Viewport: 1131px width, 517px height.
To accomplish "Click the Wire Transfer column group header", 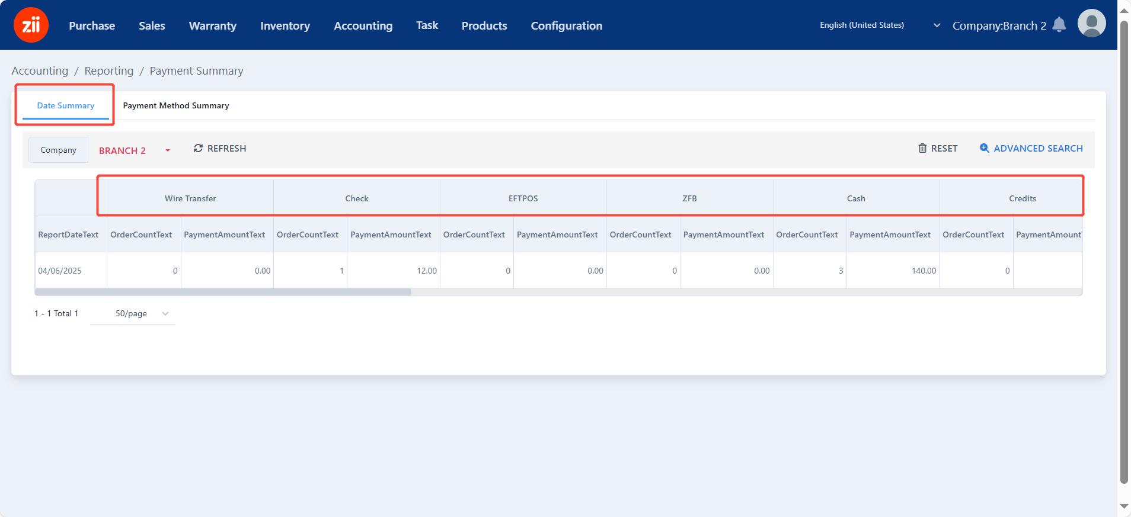I will [190, 198].
